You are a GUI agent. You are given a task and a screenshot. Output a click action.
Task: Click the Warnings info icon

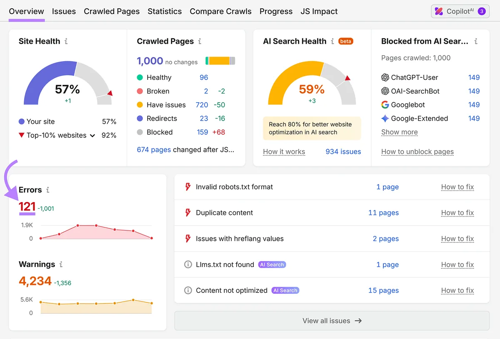tap(61, 264)
